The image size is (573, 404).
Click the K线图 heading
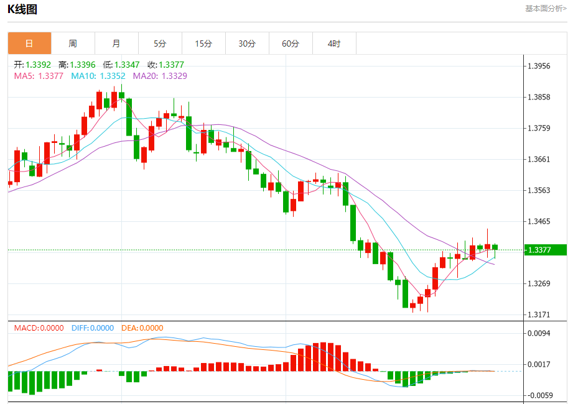pyautogui.click(x=22, y=9)
